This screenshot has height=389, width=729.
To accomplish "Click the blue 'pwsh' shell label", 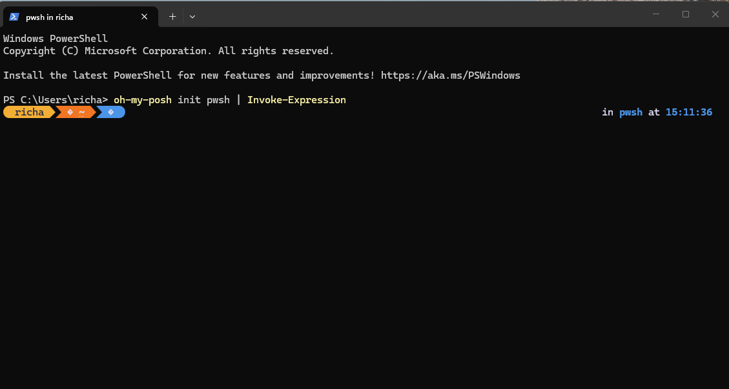I will (x=631, y=112).
